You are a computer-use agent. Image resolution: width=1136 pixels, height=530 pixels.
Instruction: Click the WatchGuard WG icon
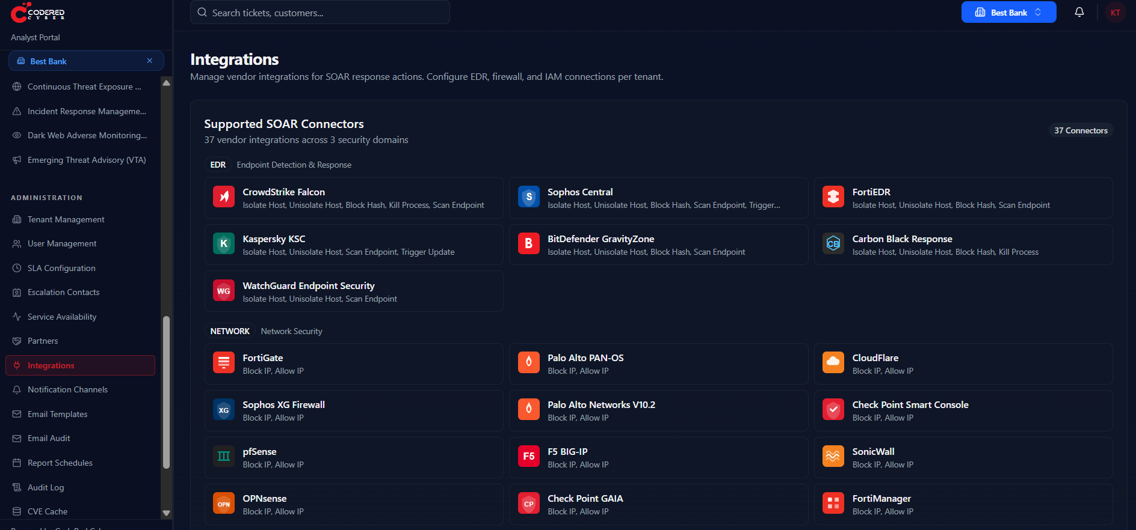(x=224, y=290)
